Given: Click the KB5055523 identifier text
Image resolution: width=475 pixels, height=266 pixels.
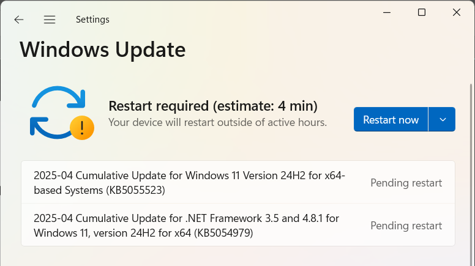Looking at the screenshot, I should click(x=135, y=190).
